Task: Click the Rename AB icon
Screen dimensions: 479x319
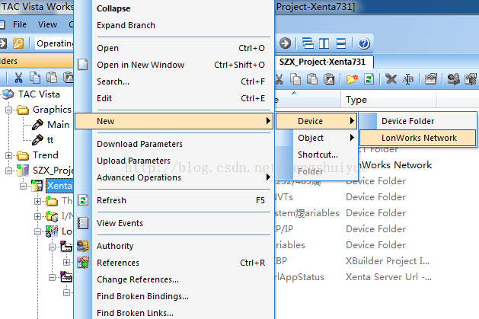Action: [x=407, y=79]
